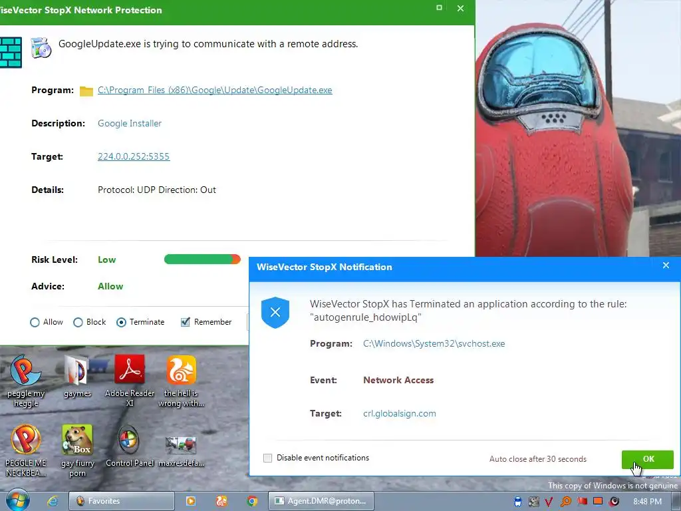Maximize the Network Protection window
The height and width of the screenshot is (511, 681).
(439, 8)
